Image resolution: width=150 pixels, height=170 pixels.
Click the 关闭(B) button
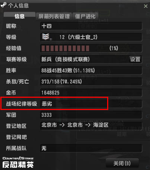tap(122, 163)
